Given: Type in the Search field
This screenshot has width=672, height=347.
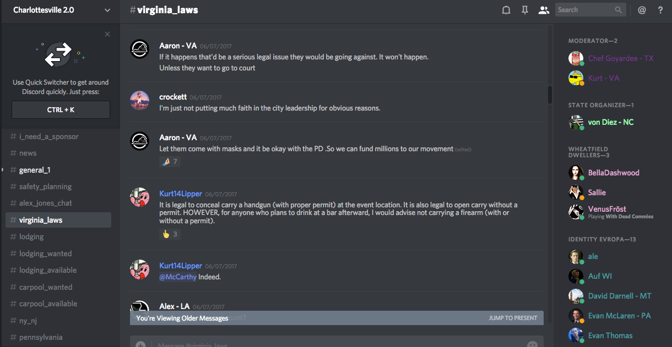Looking at the screenshot, I should 584,10.
